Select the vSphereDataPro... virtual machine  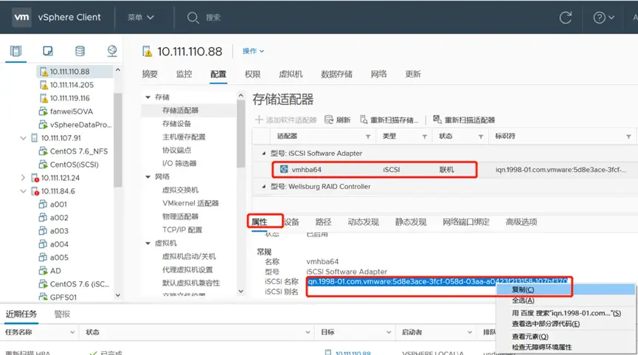click(x=80, y=125)
